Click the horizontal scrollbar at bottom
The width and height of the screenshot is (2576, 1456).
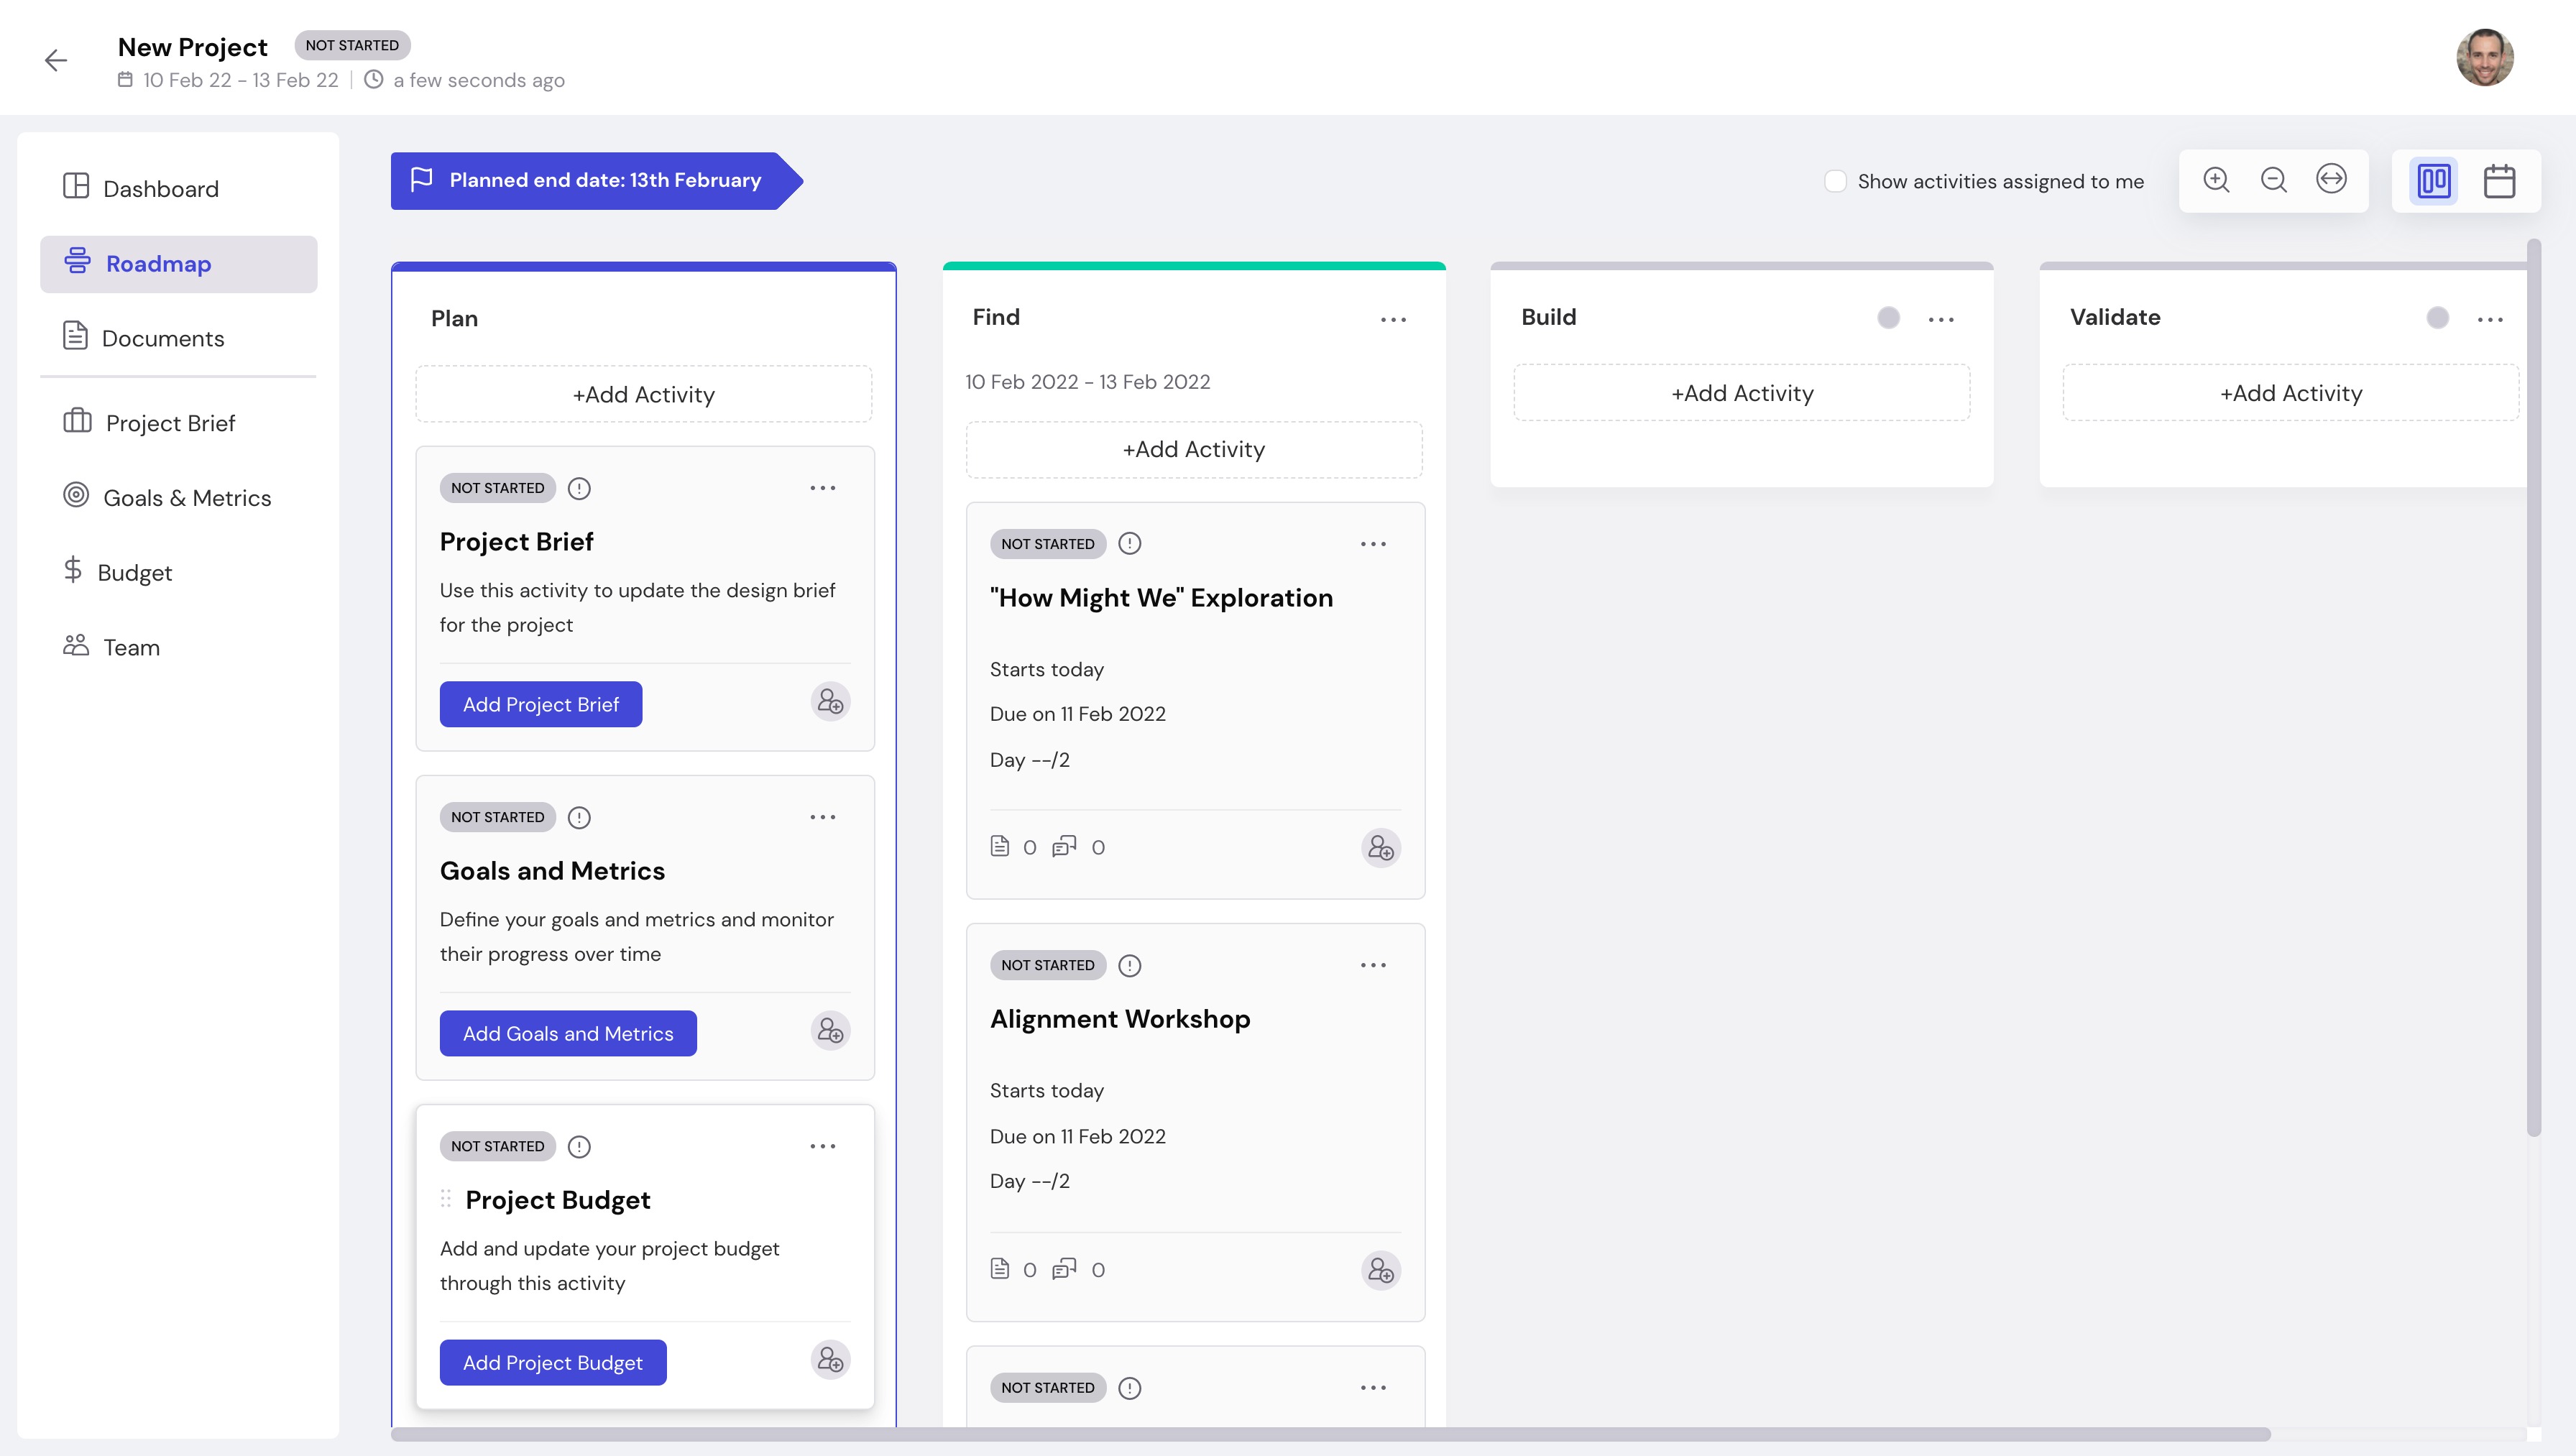tap(1330, 1434)
